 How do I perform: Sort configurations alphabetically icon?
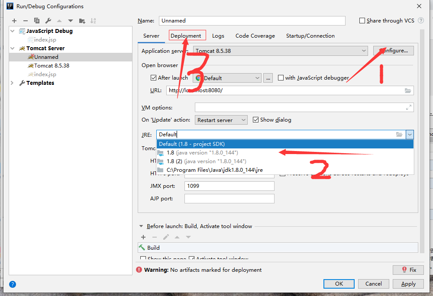coord(94,21)
